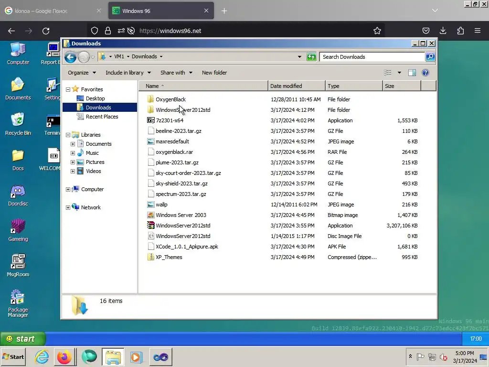Image resolution: width=489 pixels, height=367 pixels.
Task: Sort by Type column header
Action: 354,86
